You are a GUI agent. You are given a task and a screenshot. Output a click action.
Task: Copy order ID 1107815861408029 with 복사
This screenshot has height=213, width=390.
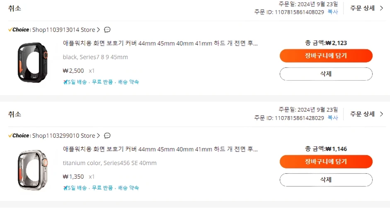(333, 12)
